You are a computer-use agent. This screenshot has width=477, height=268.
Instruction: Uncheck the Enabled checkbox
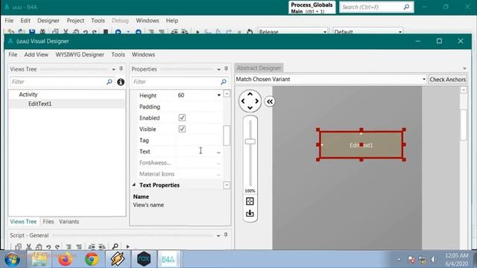pos(182,118)
